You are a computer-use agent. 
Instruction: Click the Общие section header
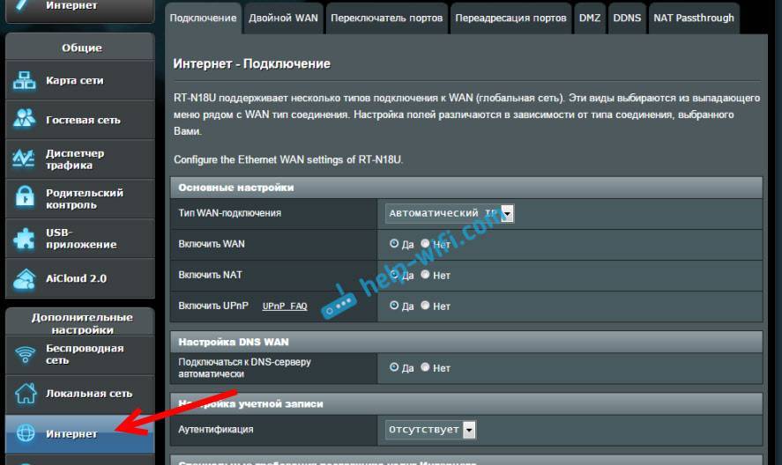81,48
